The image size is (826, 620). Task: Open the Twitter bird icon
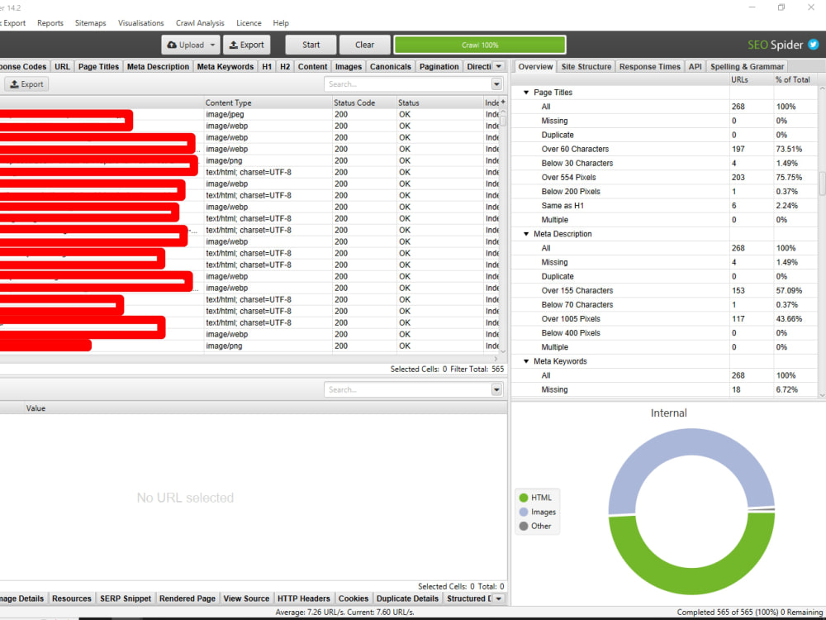point(814,45)
